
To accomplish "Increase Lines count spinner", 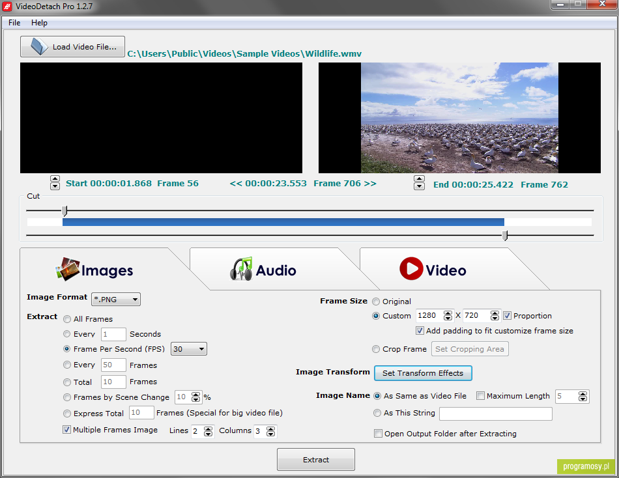I will pos(208,429).
